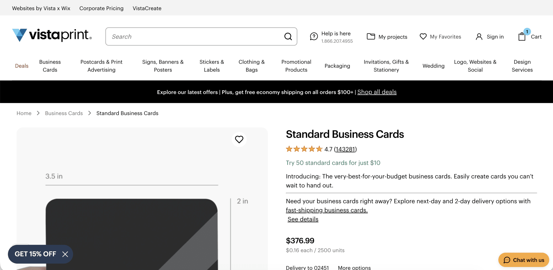Click See details link

[303, 219]
